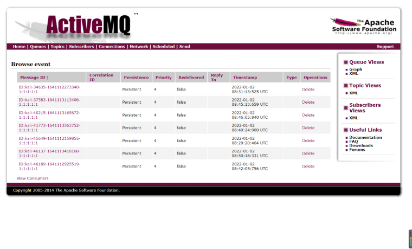Navigate to Subscribers
The width and height of the screenshot is (412, 249).
(x=81, y=47)
